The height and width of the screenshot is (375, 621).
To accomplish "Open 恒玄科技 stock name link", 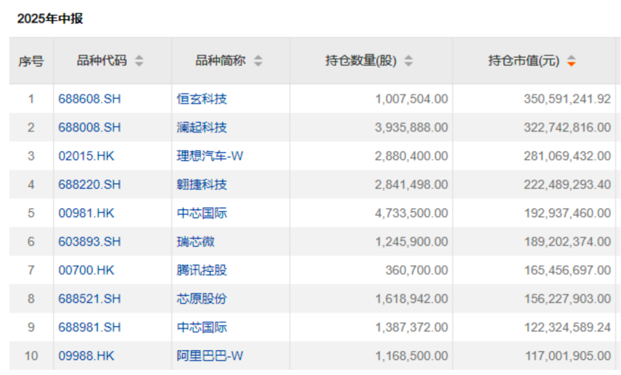I will [202, 99].
